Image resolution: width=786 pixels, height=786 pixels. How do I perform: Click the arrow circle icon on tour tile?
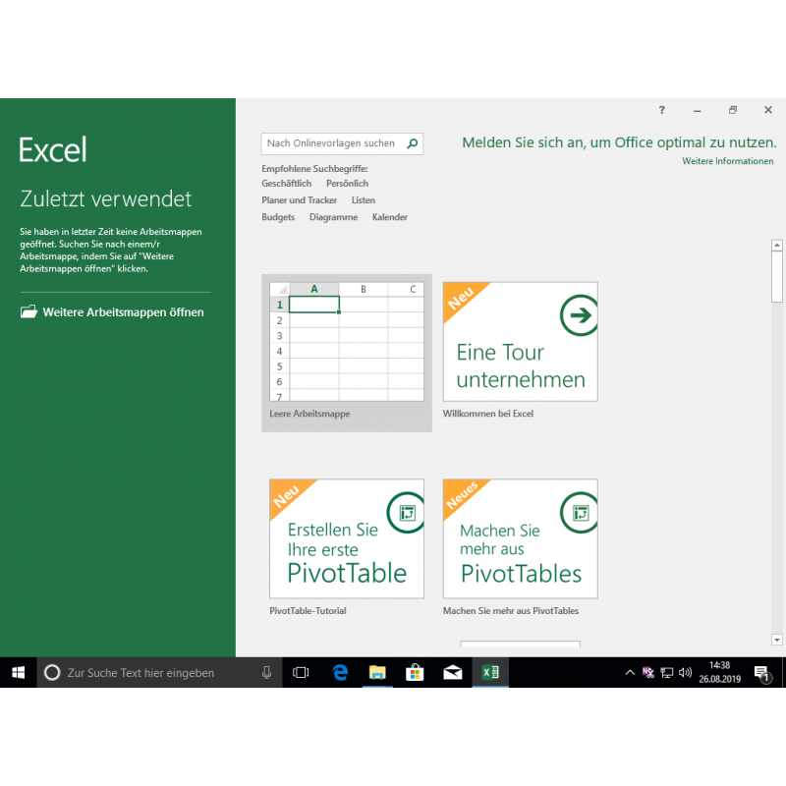pos(579,315)
